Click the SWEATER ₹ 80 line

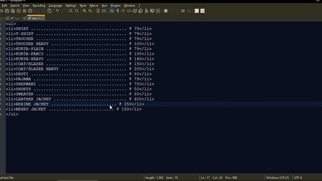(78, 94)
